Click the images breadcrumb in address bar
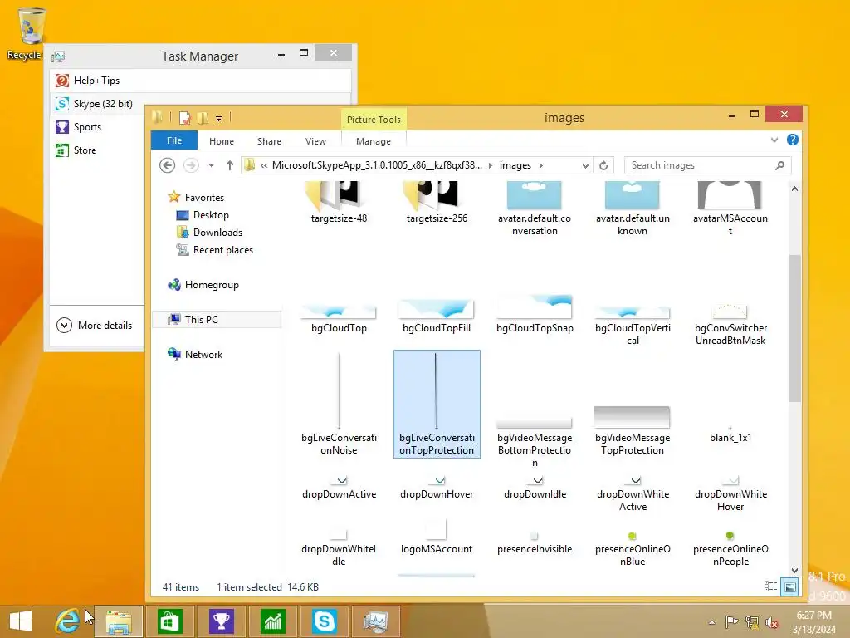 tap(515, 165)
